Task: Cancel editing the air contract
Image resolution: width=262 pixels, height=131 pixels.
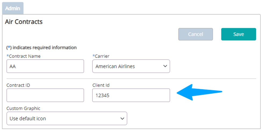Action: [196, 34]
